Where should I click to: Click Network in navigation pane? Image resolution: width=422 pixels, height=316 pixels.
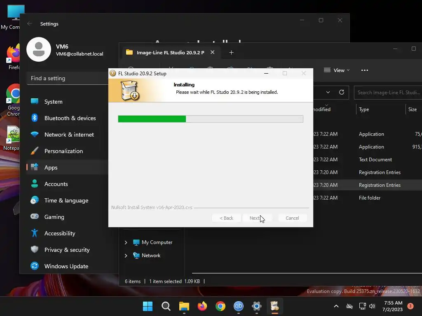click(x=151, y=256)
